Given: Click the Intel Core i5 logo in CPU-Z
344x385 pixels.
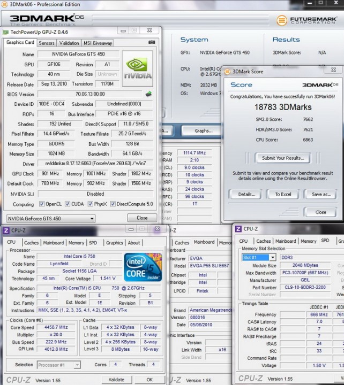Looking at the screenshot, I should (x=143, y=267).
